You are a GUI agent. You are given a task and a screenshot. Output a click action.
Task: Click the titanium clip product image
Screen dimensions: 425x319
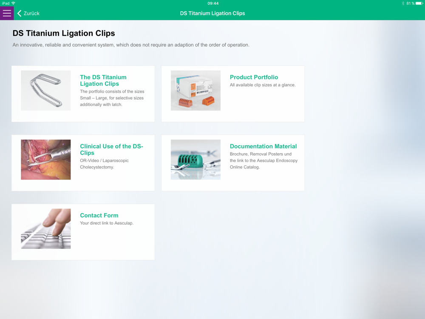(46, 91)
